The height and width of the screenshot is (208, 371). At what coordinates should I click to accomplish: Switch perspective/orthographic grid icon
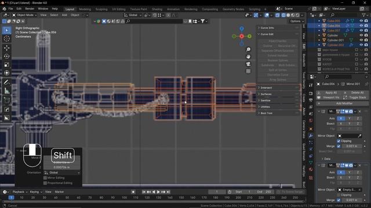click(x=248, y=71)
